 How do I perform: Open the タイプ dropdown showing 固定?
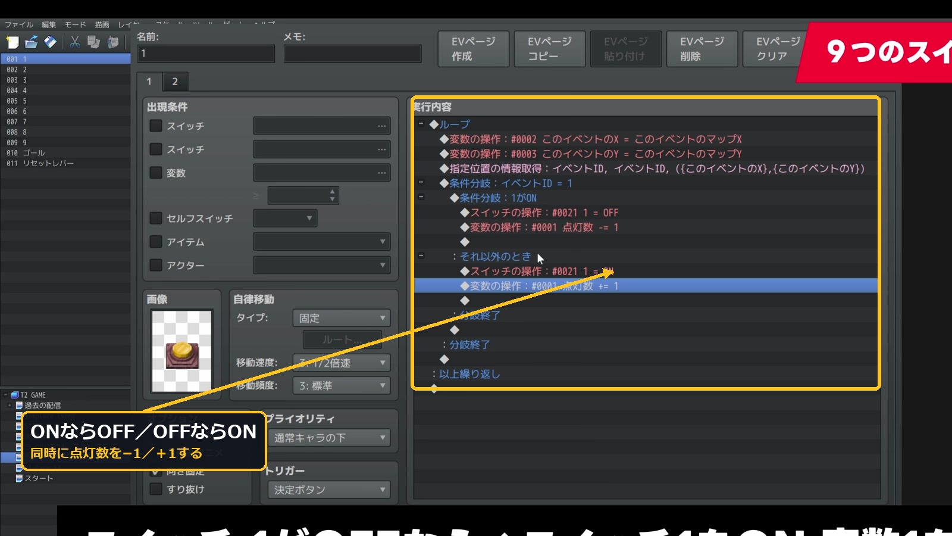click(342, 318)
